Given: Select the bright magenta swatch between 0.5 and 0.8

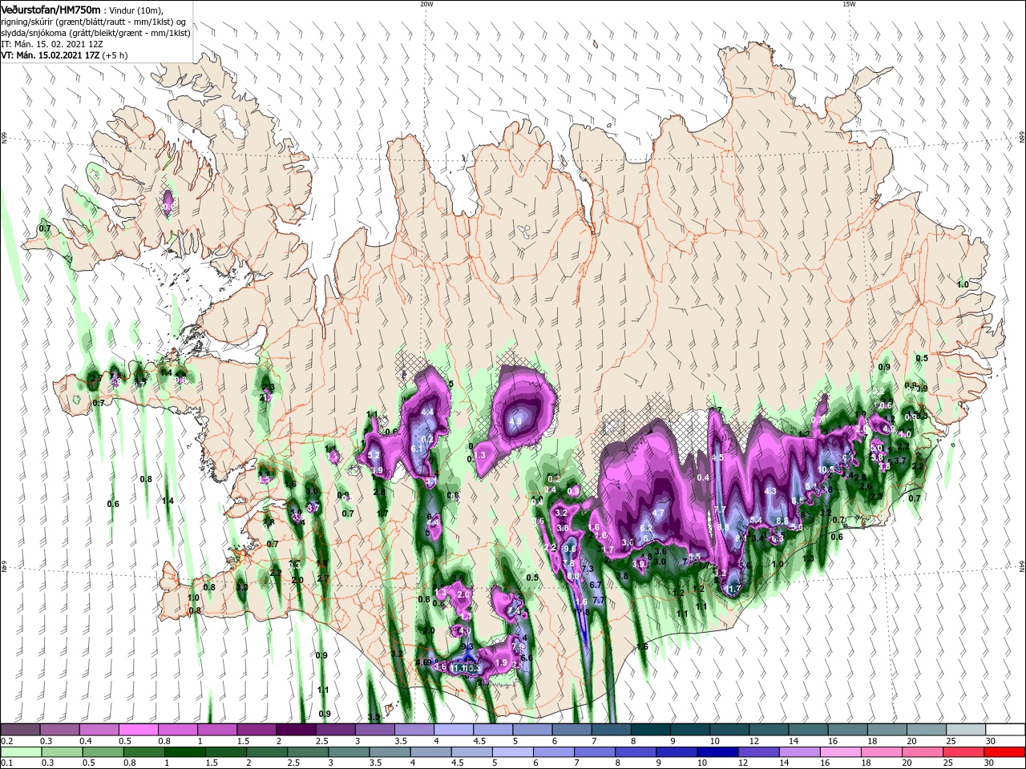Looking at the screenshot, I should 138,730.
